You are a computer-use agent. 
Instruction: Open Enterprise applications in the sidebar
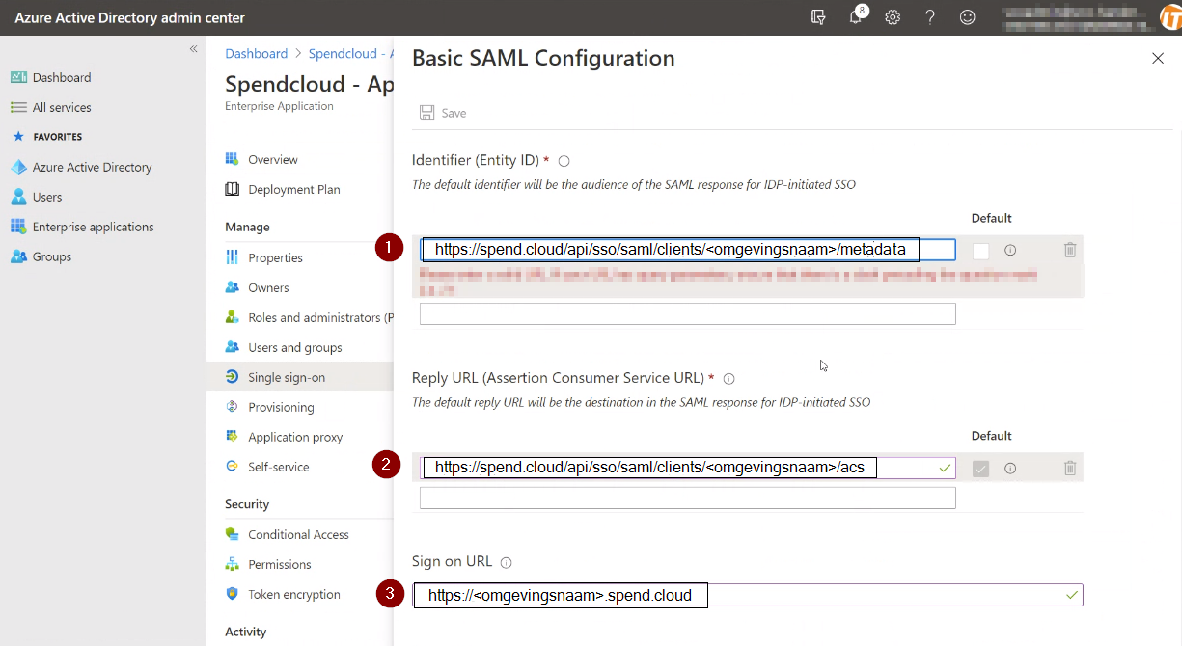93,227
